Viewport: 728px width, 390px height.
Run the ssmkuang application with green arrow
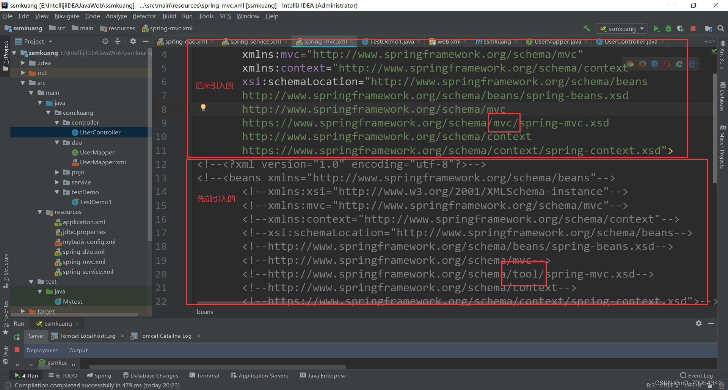657,28
